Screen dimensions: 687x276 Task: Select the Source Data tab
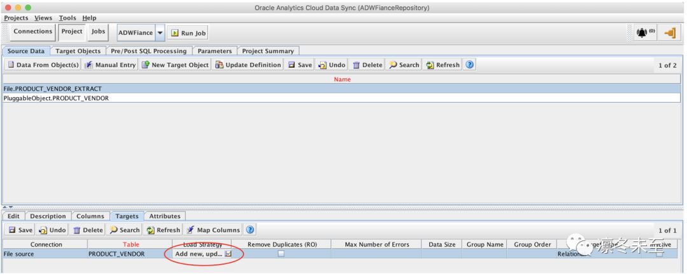click(x=26, y=51)
